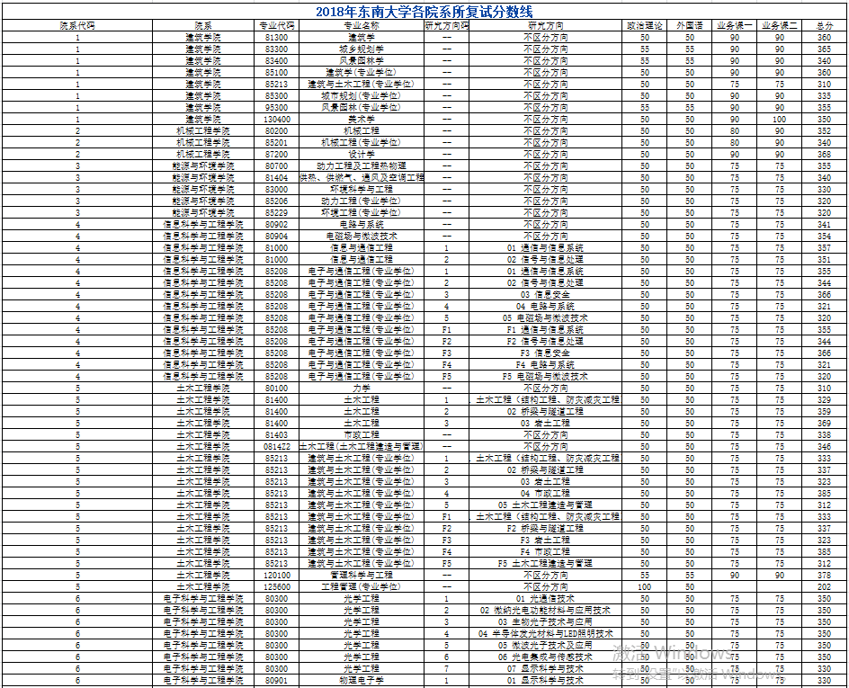849x688 pixels.
Task: Select the code cell 81403
Action: click(x=277, y=434)
